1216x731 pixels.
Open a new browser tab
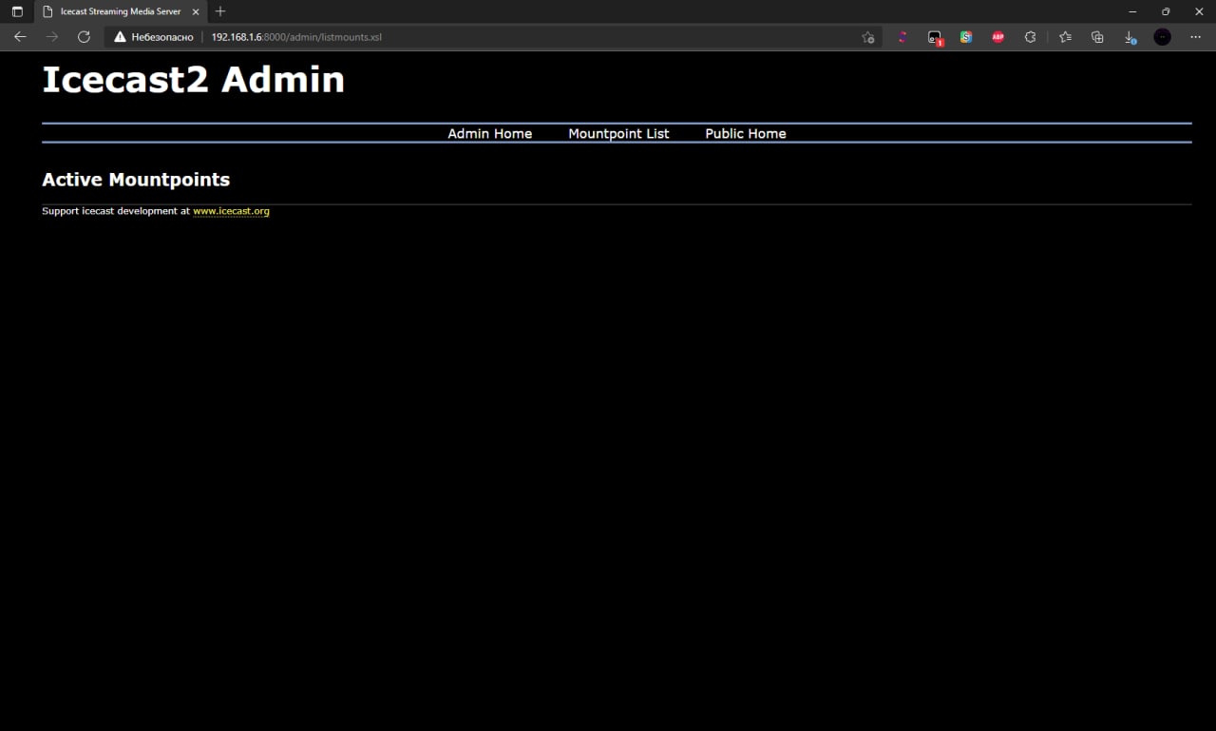coord(220,11)
